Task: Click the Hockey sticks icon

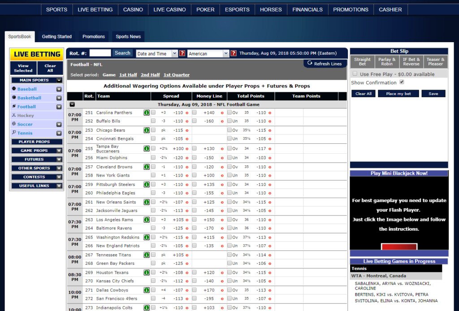Action: [x=14, y=115]
